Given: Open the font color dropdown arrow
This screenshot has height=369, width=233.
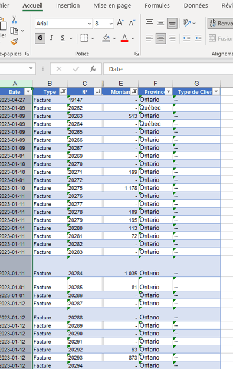Looking at the screenshot, I should click(x=133, y=38).
